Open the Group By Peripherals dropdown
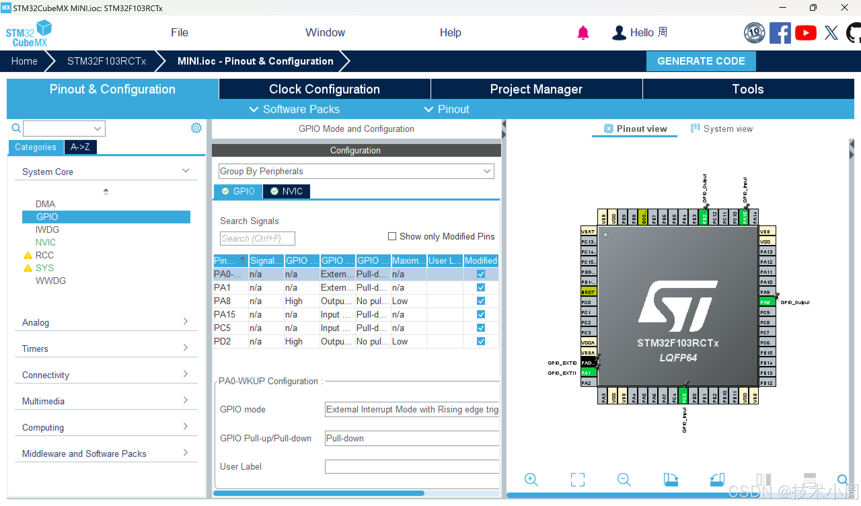Screen dimensions: 861x506 (x=356, y=171)
